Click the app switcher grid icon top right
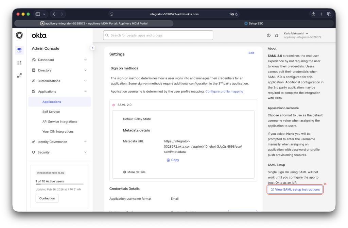 click(276, 35)
